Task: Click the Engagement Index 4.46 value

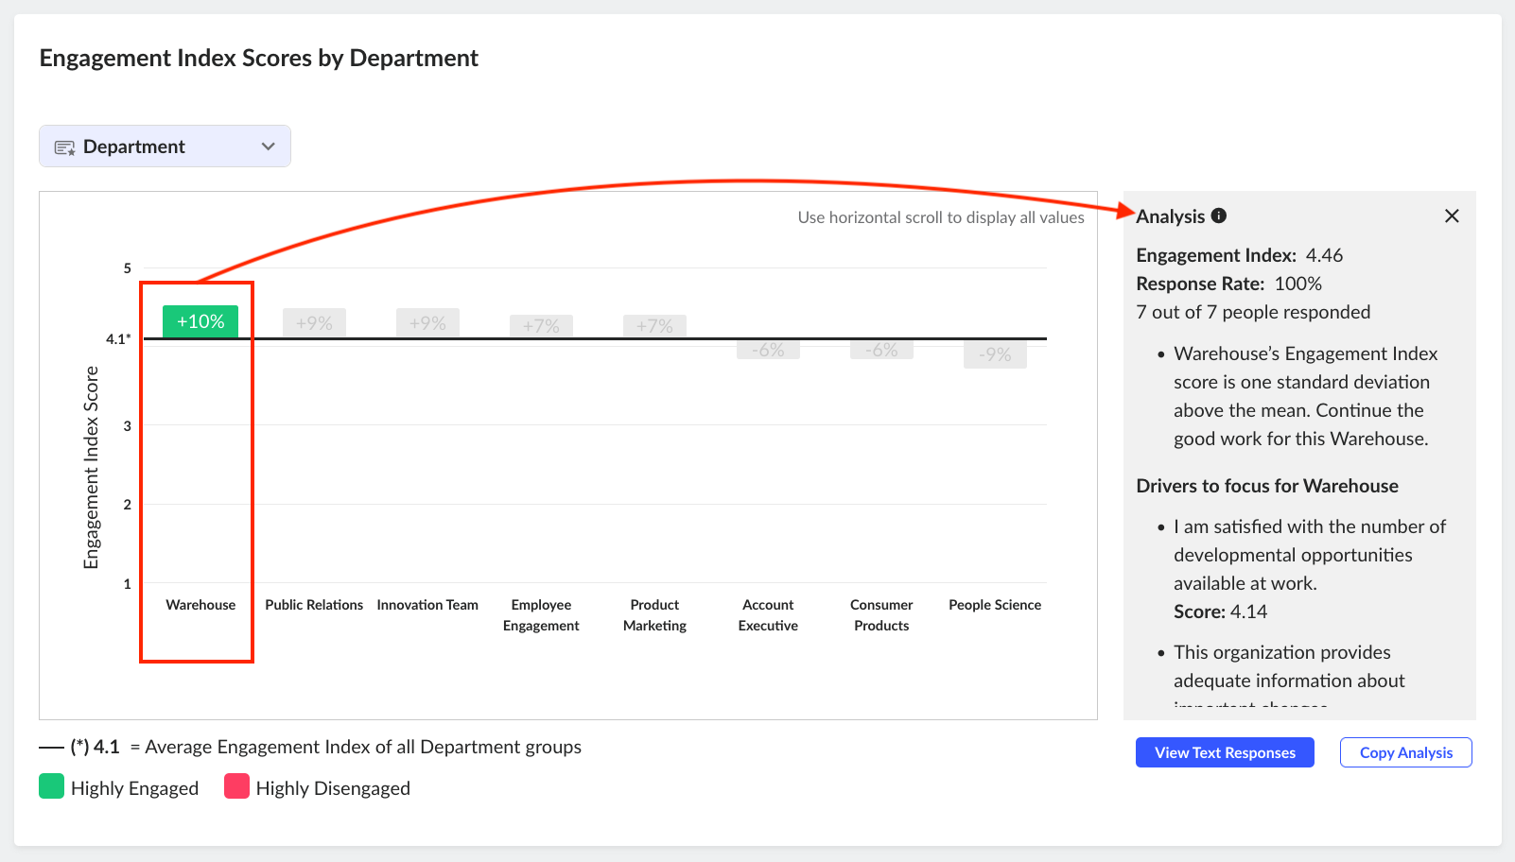Action: pos(1324,255)
